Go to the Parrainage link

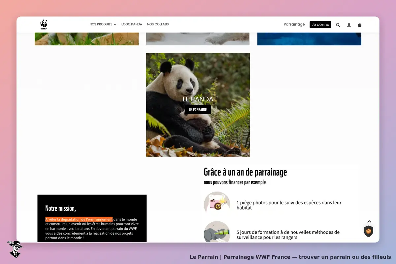294,24
